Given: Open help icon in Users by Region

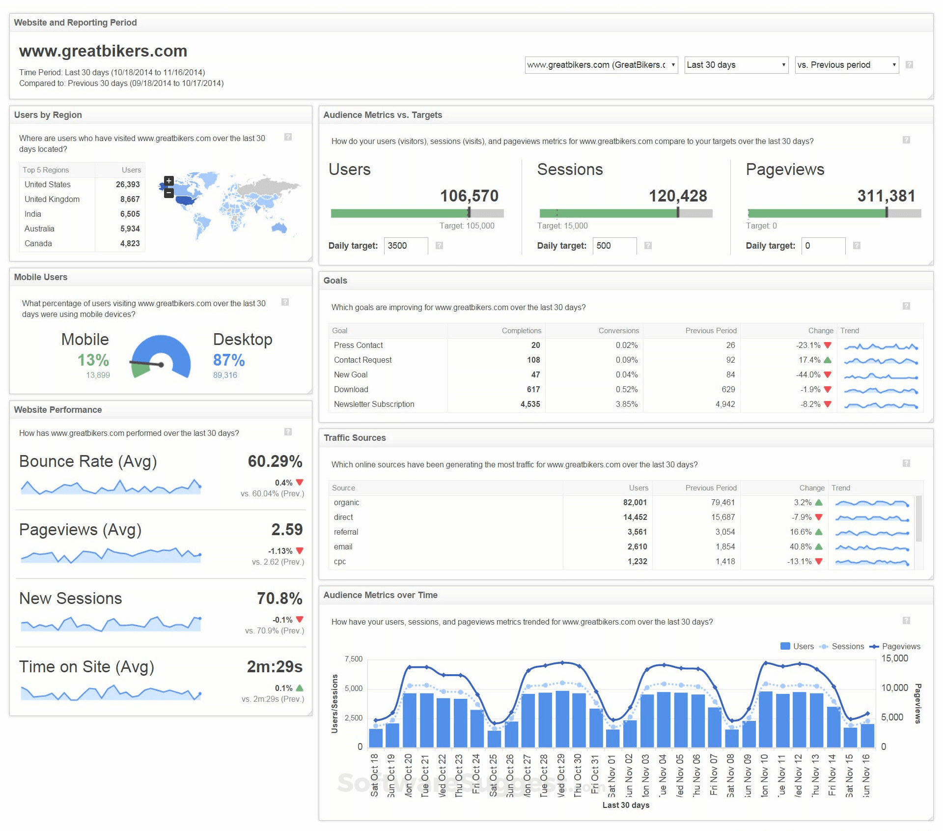Looking at the screenshot, I should (x=288, y=137).
